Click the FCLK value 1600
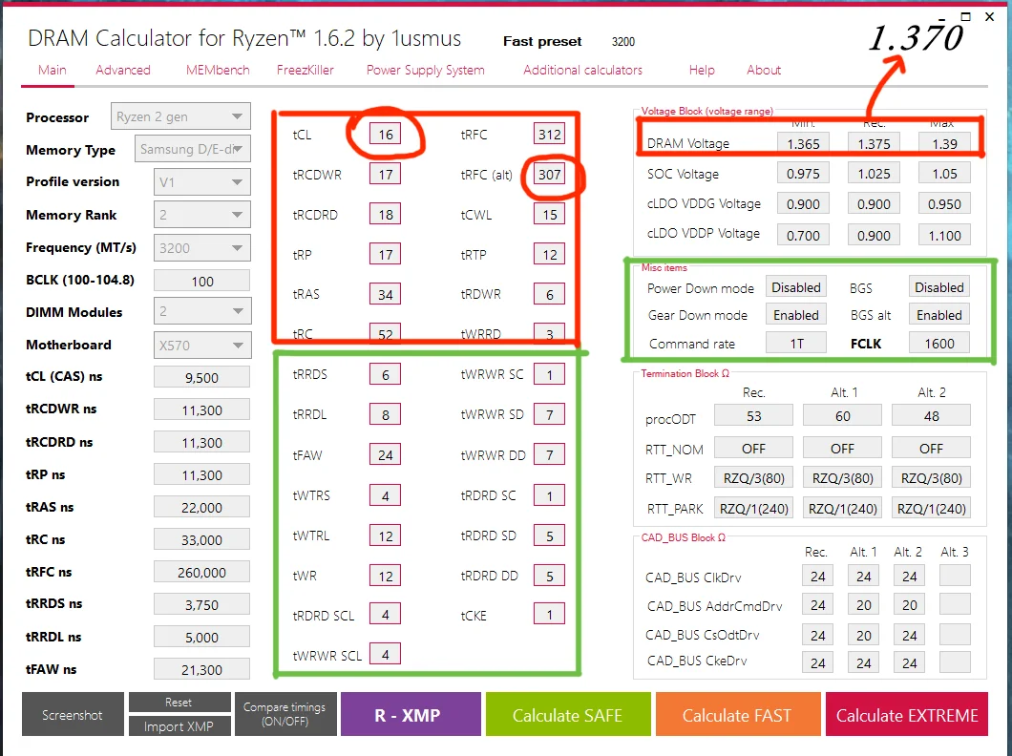This screenshot has width=1012, height=756. coord(939,344)
